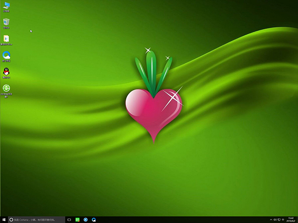298x223 pixels.
Task: Click Show Desktop at taskbar far right
Action: pyautogui.click(x=297, y=220)
